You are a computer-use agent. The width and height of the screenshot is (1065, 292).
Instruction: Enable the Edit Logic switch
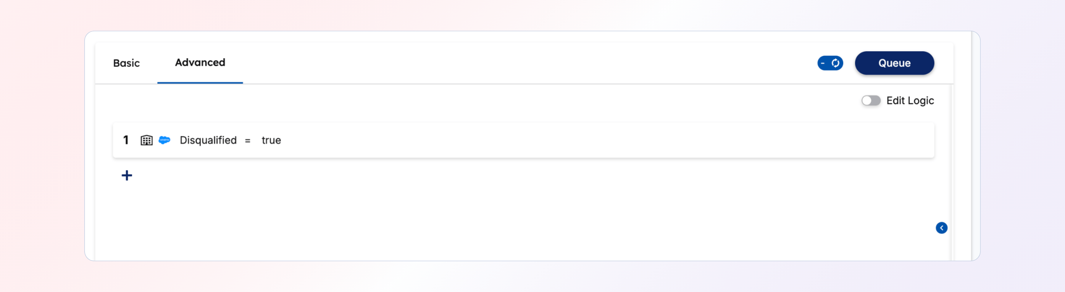pyautogui.click(x=871, y=101)
